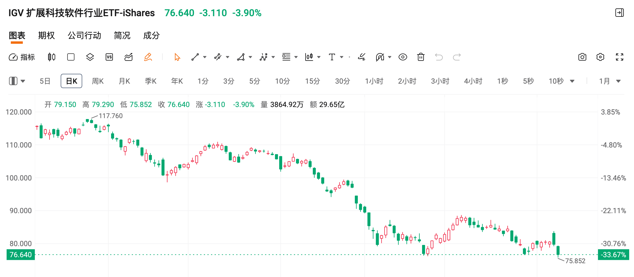Switch to the 期权 tab

pos(47,35)
